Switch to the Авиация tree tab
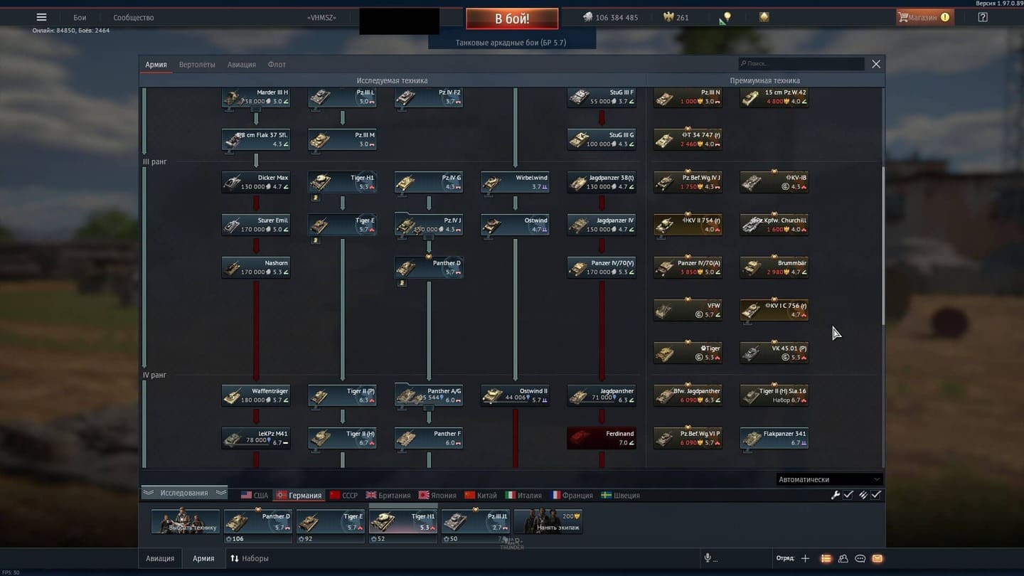This screenshot has height=576, width=1024. coord(241,65)
